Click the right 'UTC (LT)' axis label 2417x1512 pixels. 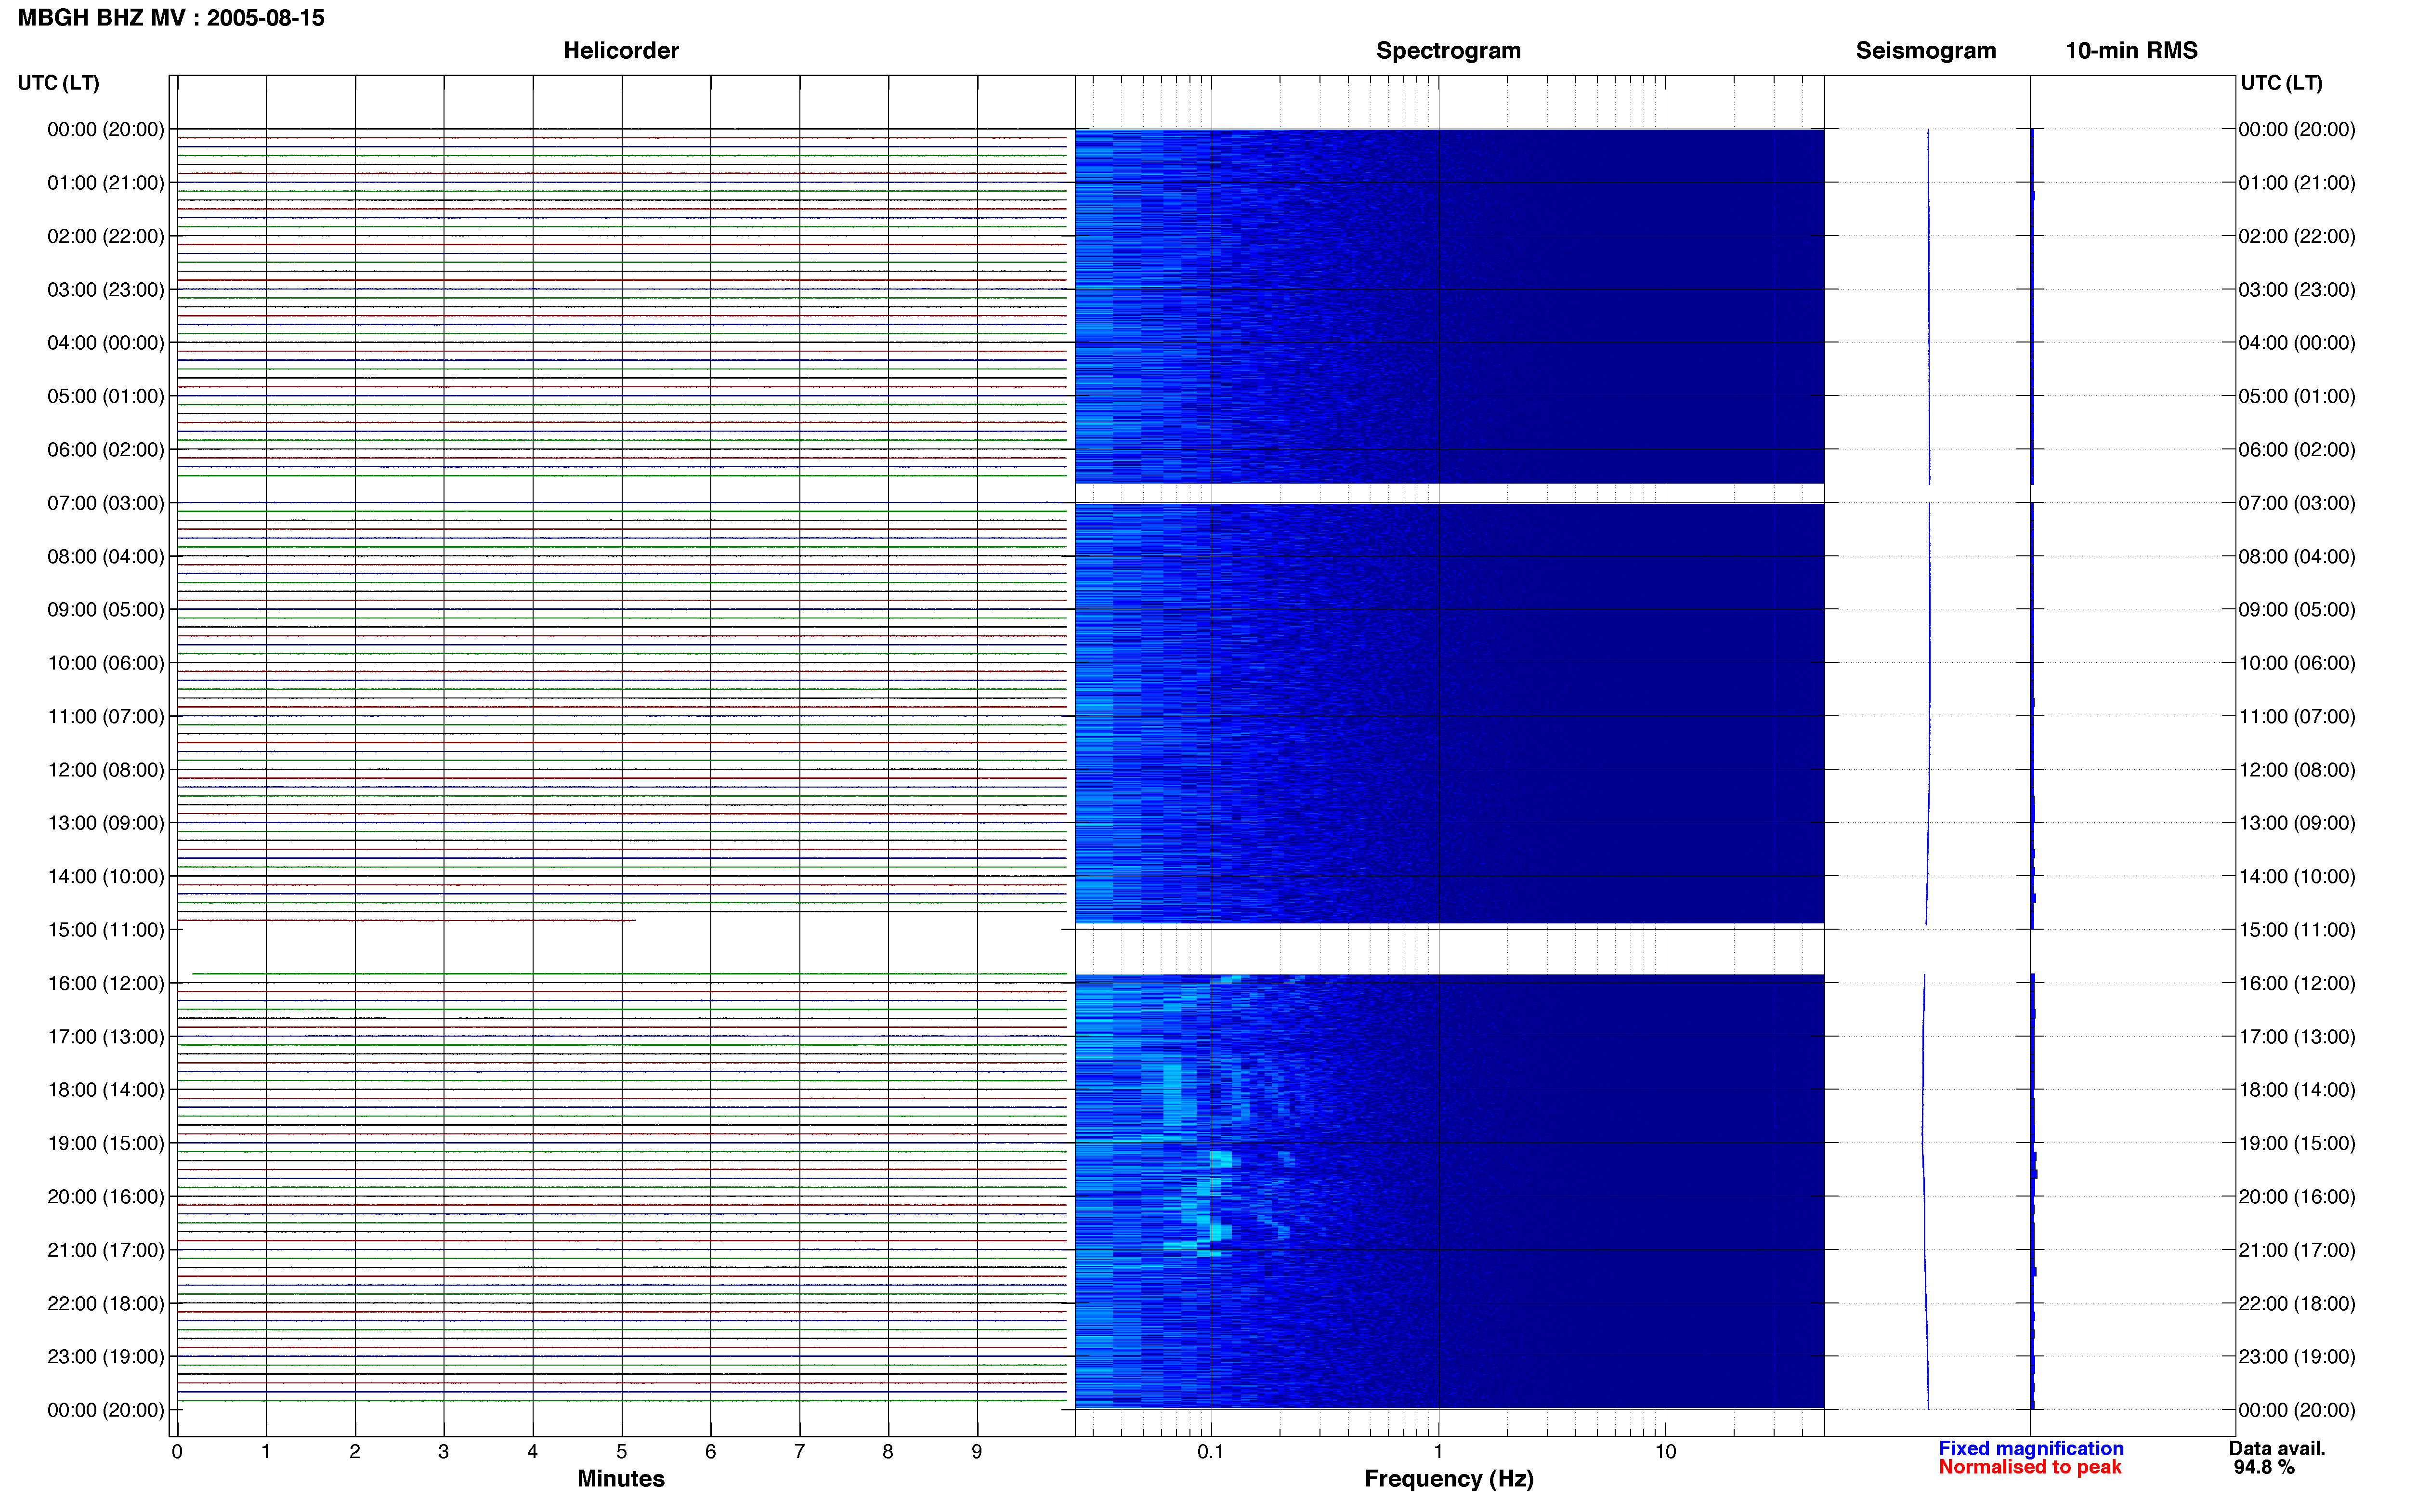click(2281, 83)
